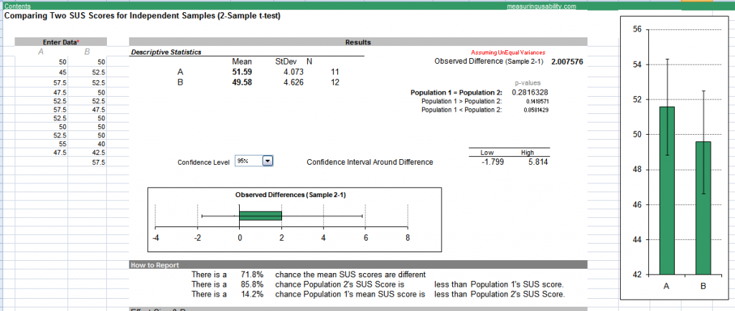Click the Descriptive Statistics heading
Screen dimensions: 735x311
(166, 52)
